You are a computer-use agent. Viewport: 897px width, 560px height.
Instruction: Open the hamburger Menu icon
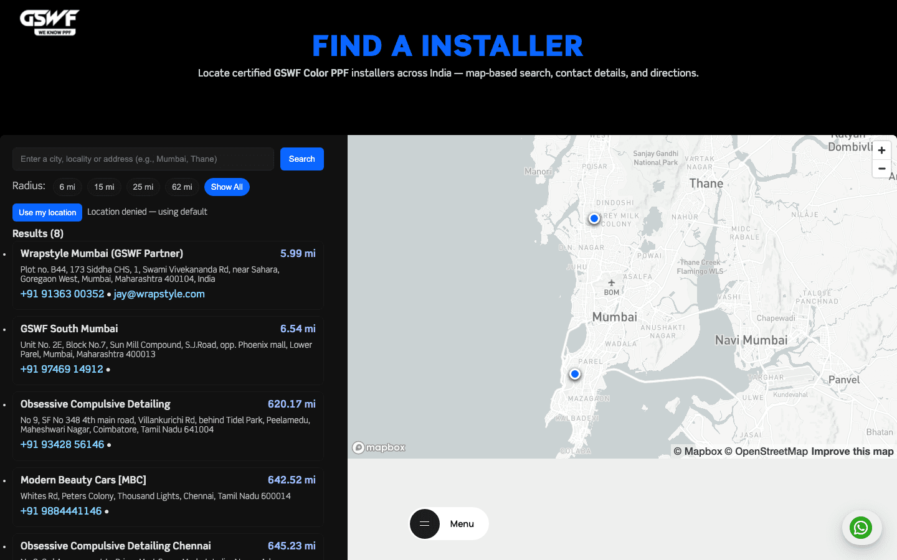pyautogui.click(x=425, y=524)
